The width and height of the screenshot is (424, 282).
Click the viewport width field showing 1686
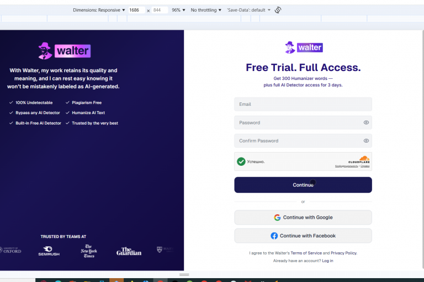136,10
